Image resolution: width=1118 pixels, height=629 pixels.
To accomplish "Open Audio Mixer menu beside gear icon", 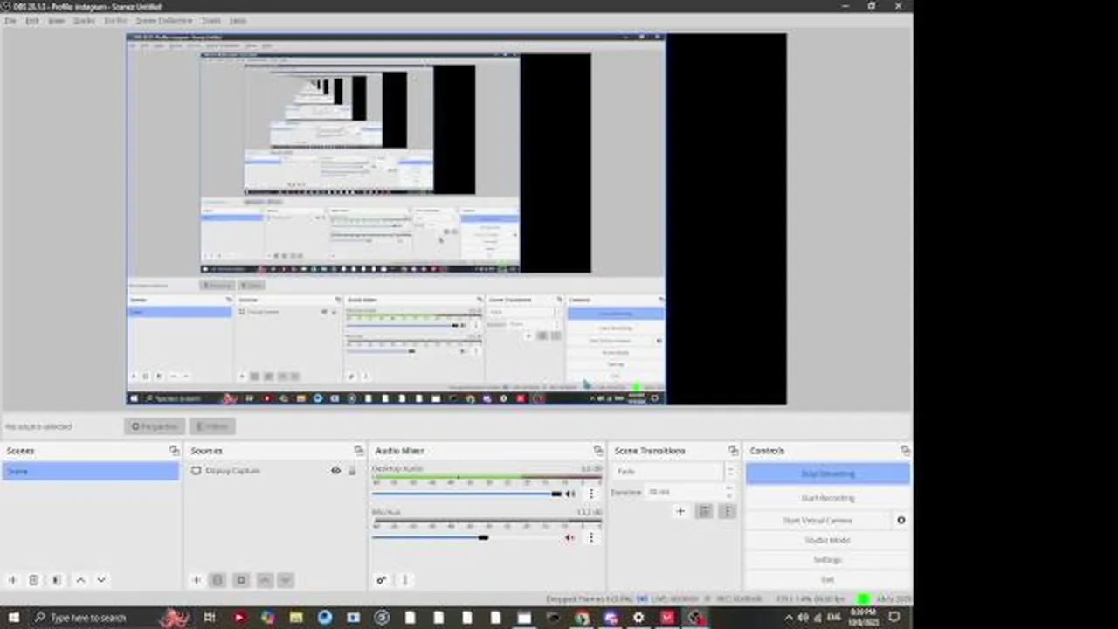I will [404, 580].
